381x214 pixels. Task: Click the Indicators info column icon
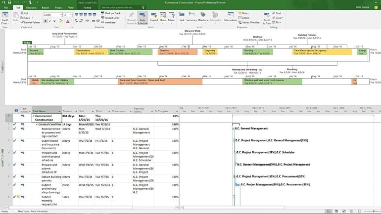point(16,110)
